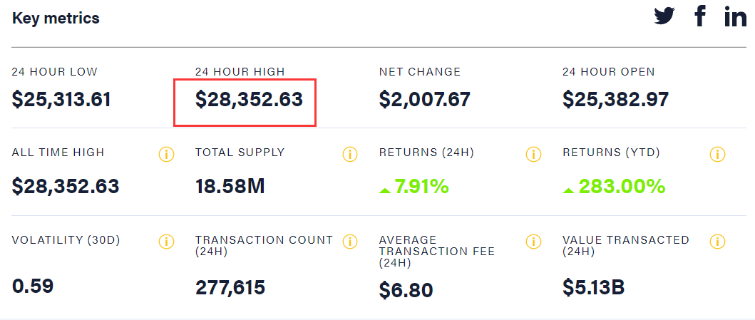Select the 24 hour open value $25,382.97
Viewport: 755px width, 320px height.
[x=616, y=100]
